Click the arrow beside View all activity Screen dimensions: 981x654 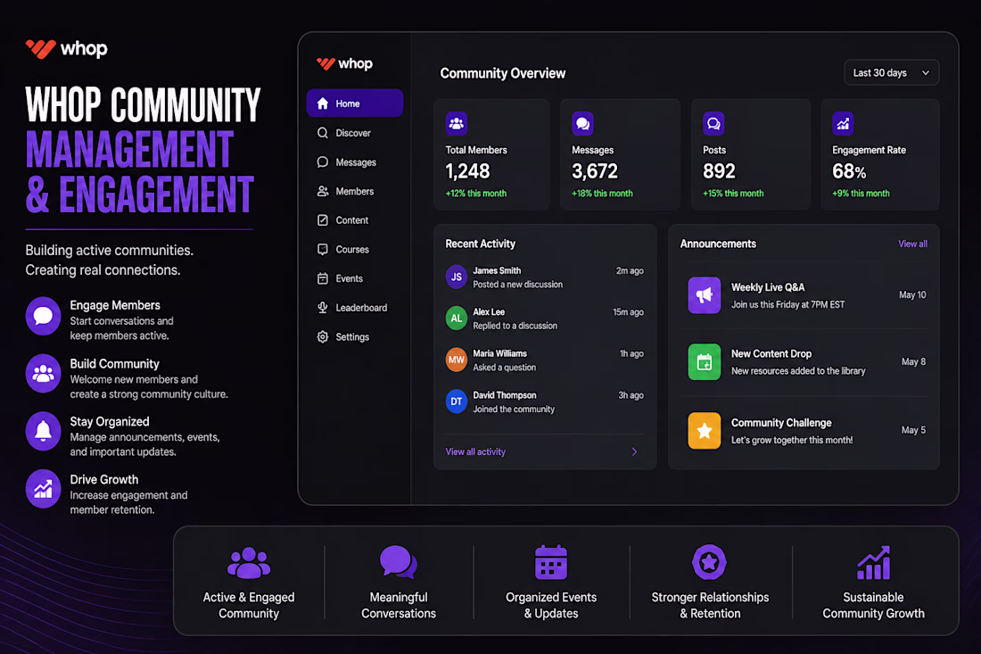(634, 451)
